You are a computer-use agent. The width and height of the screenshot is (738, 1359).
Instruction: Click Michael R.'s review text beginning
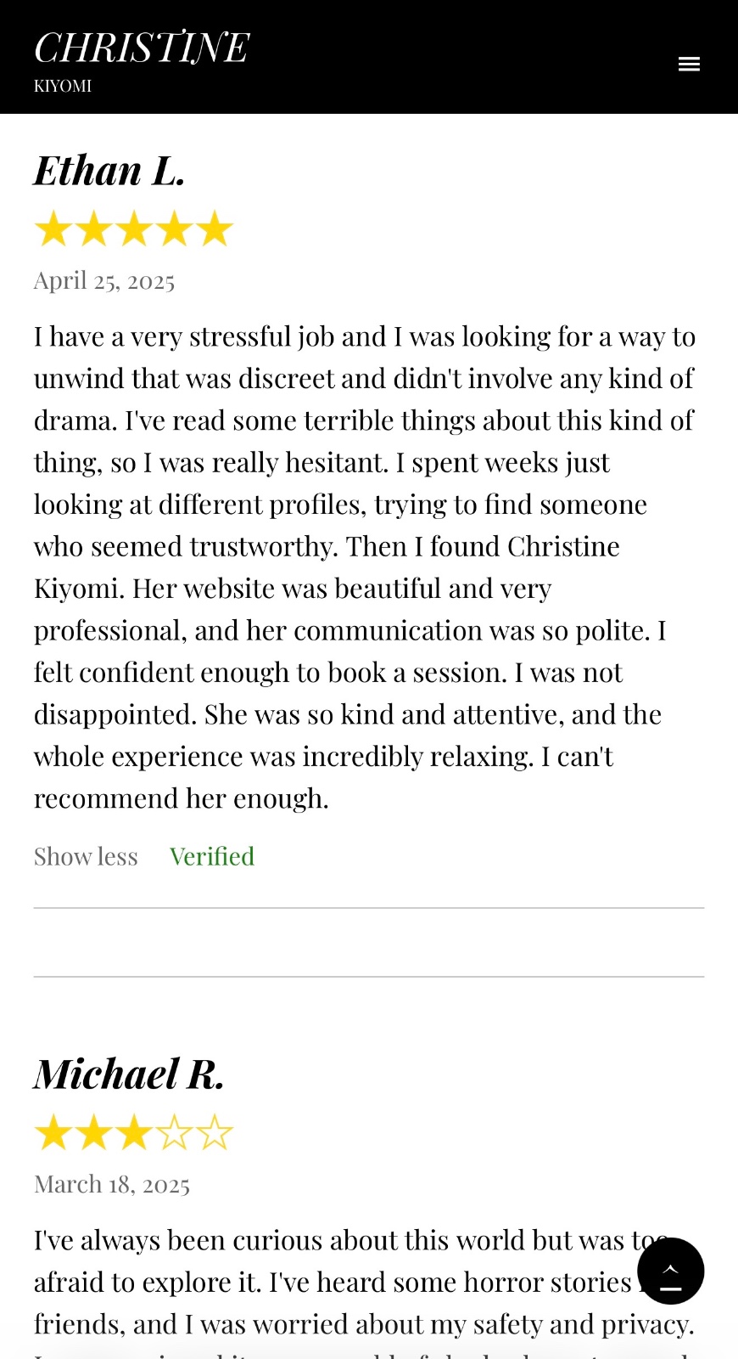[331, 1241]
